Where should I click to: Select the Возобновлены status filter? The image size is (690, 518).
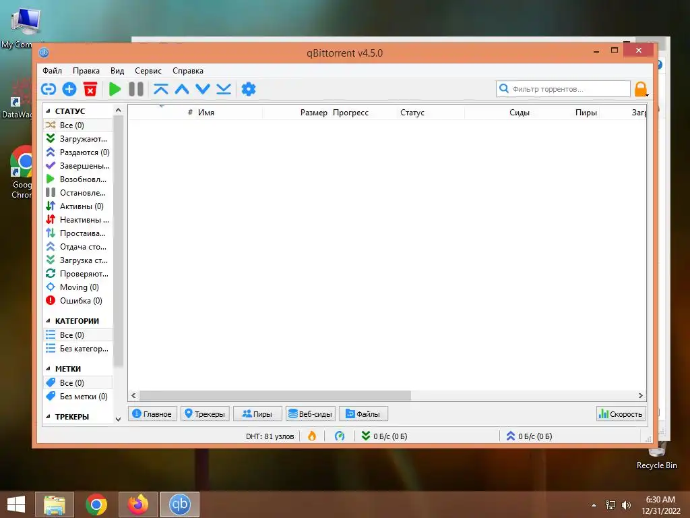[x=78, y=179]
